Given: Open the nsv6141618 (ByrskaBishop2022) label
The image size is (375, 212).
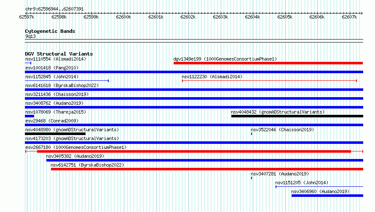Looking at the screenshot, I should coord(62,85).
